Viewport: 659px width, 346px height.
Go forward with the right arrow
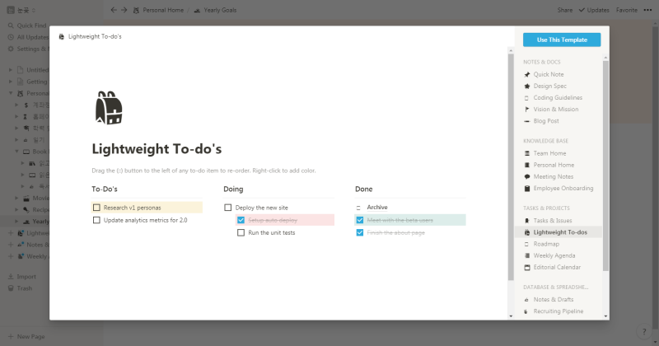tap(124, 10)
